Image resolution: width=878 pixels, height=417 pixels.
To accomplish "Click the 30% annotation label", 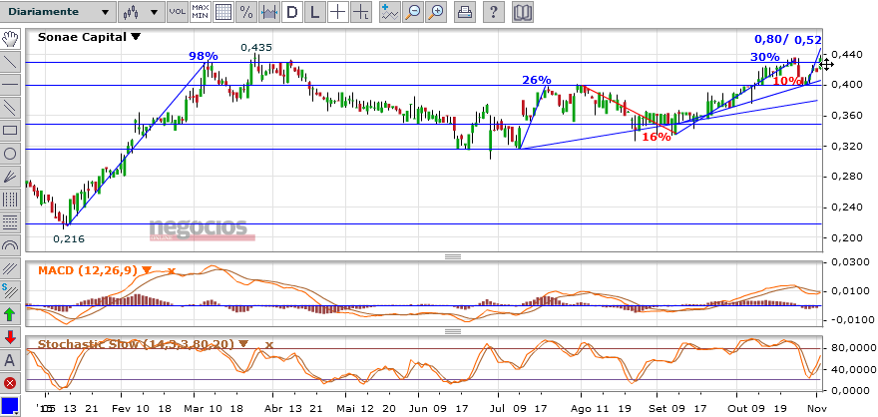I will click(765, 57).
